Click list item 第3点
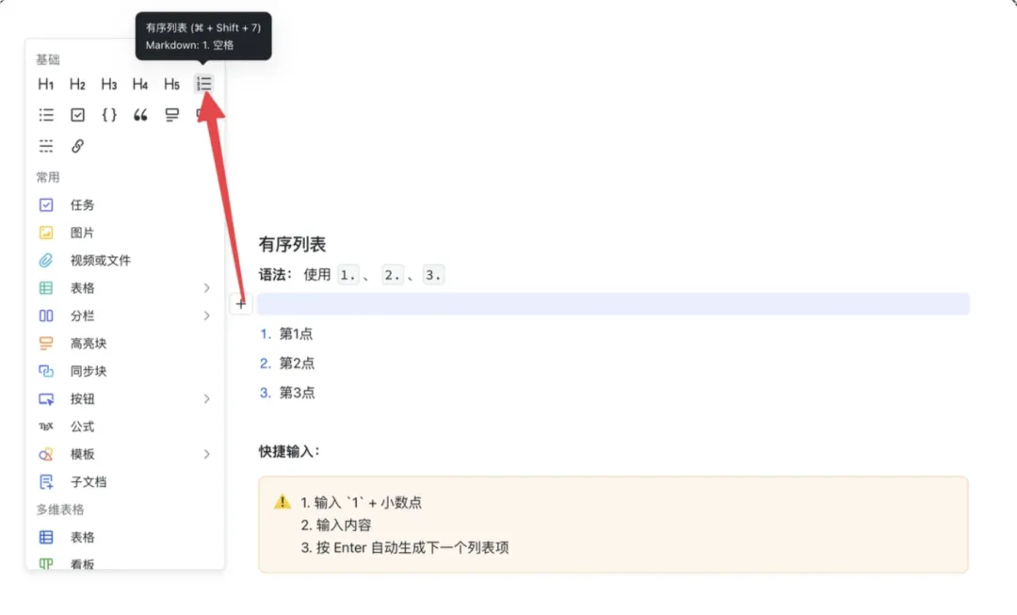 click(297, 393)
